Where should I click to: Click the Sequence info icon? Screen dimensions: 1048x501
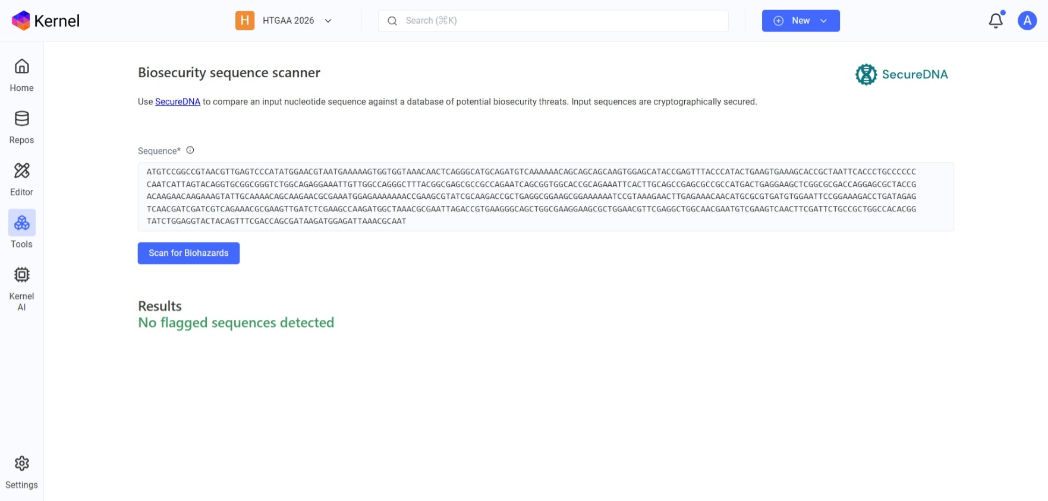190,150
